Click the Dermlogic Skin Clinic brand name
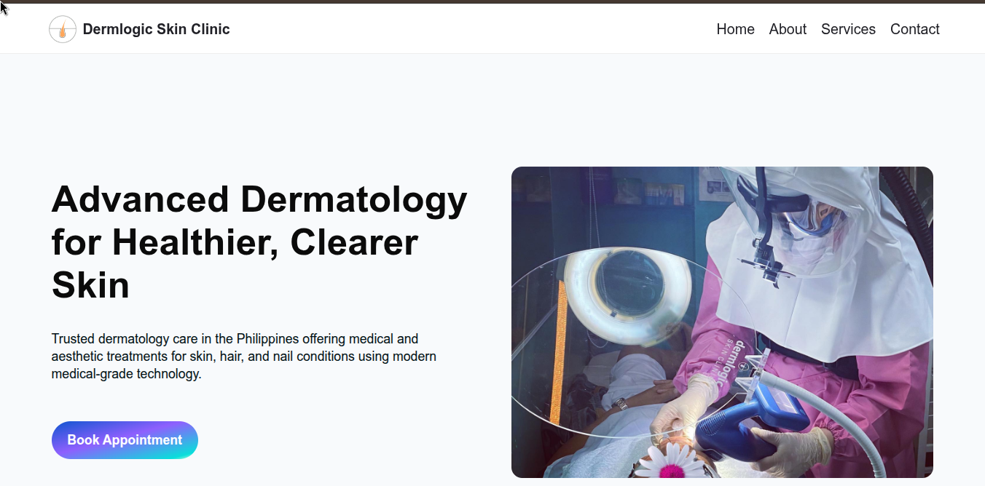 coord(156,29)
